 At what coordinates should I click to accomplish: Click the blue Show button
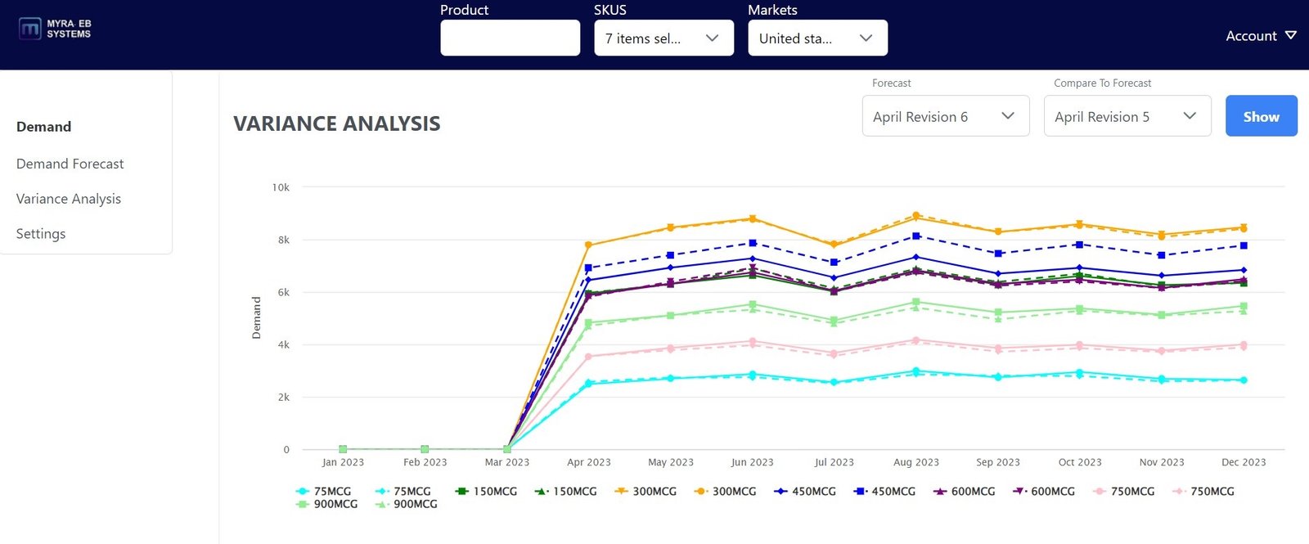[1262, 116]
